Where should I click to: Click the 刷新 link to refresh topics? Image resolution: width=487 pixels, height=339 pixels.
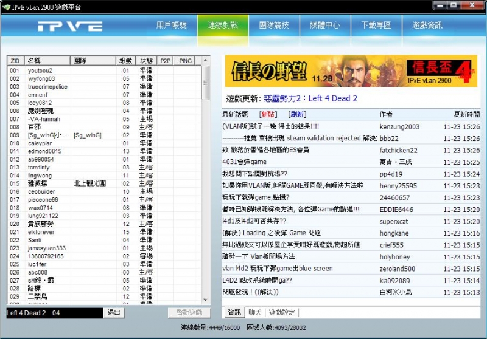tap(298, 114)
